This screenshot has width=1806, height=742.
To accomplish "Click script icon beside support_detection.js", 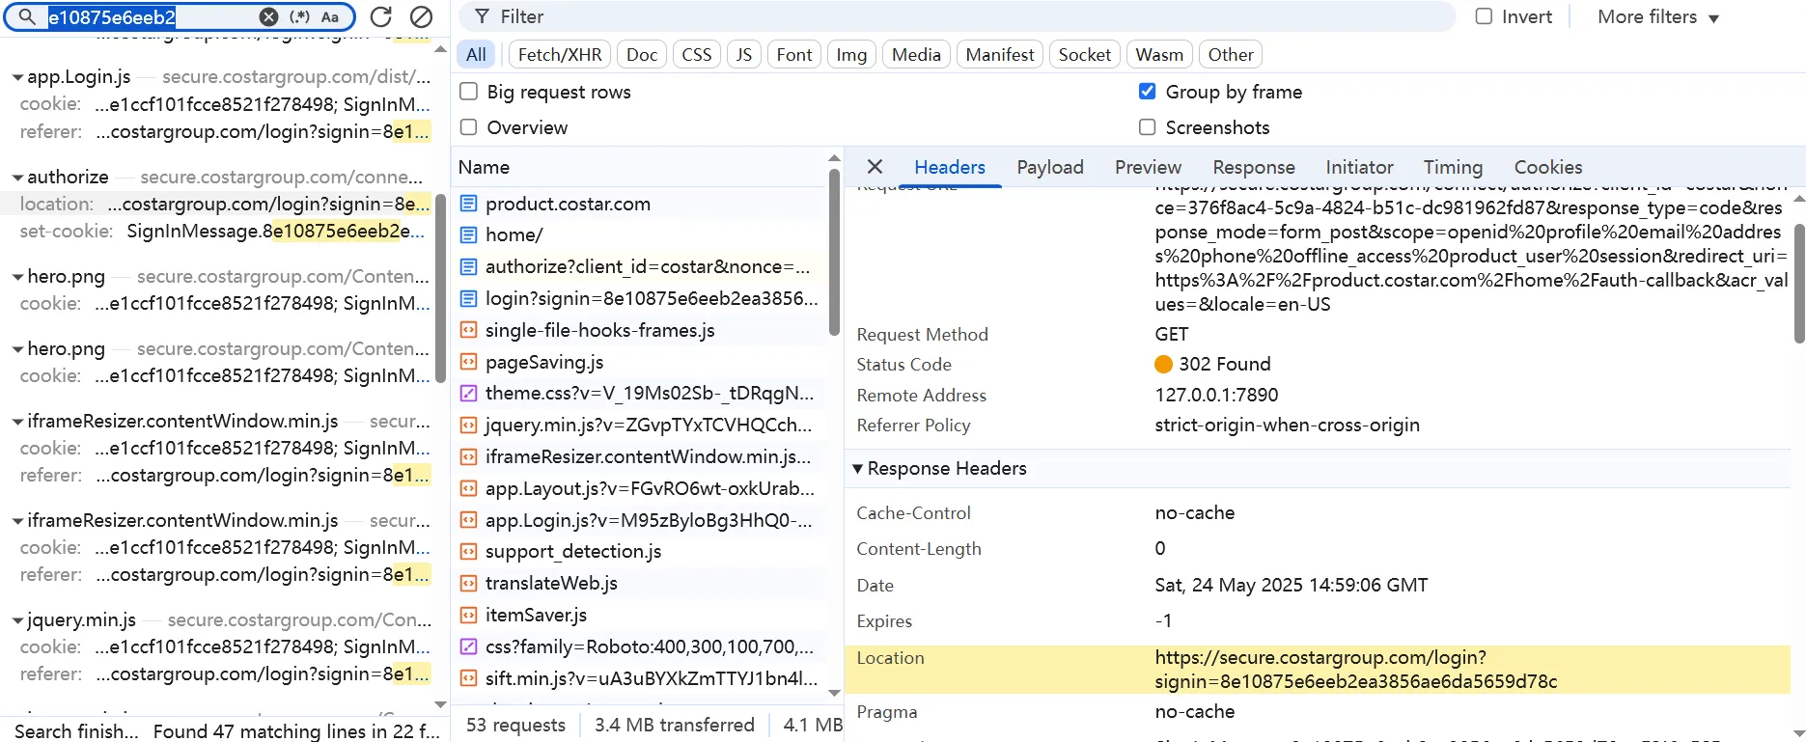I will (x=468, y=551).
